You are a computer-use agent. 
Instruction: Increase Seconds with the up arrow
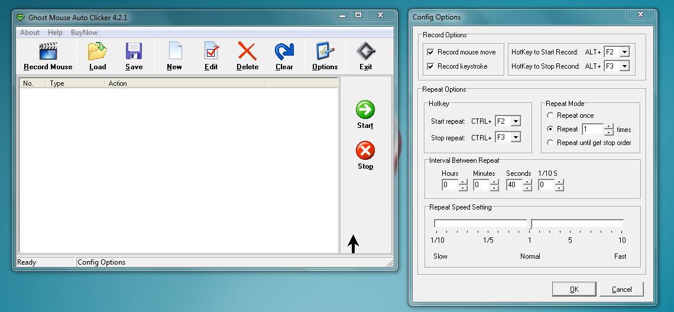click(527, 182)
